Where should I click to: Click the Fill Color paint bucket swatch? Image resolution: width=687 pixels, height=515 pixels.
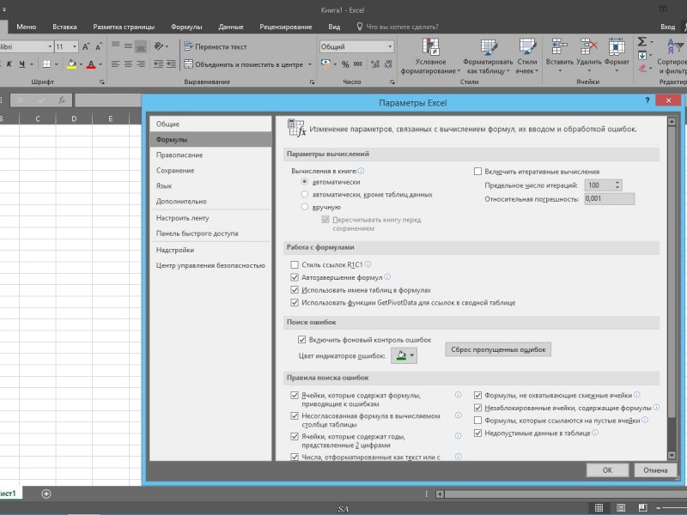pyautogui.click(x=71, y=64)
